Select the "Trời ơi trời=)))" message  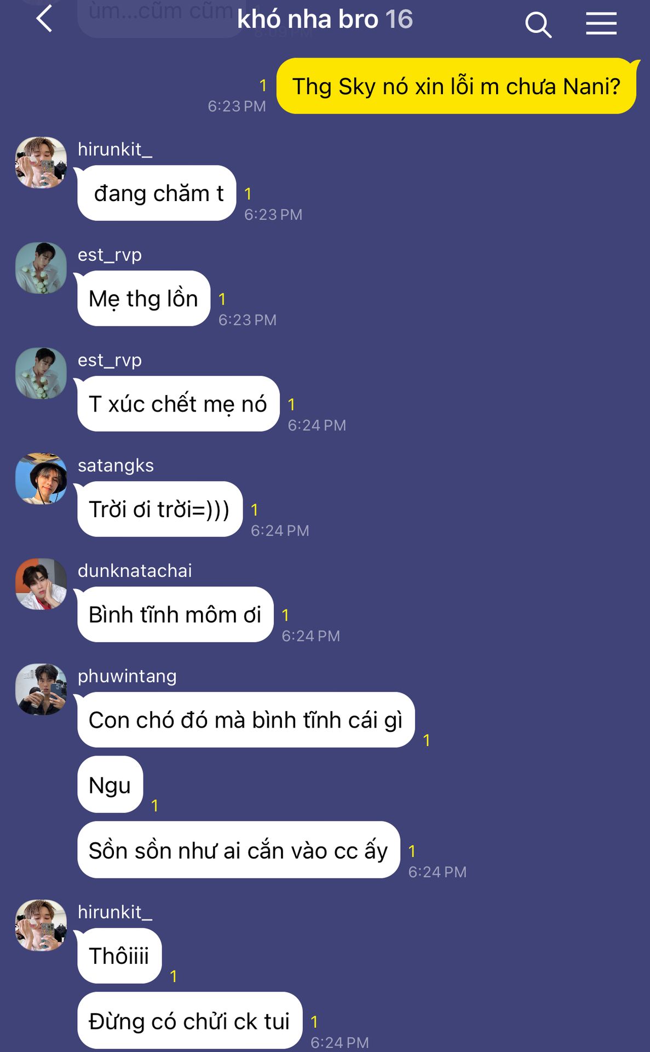160,509
